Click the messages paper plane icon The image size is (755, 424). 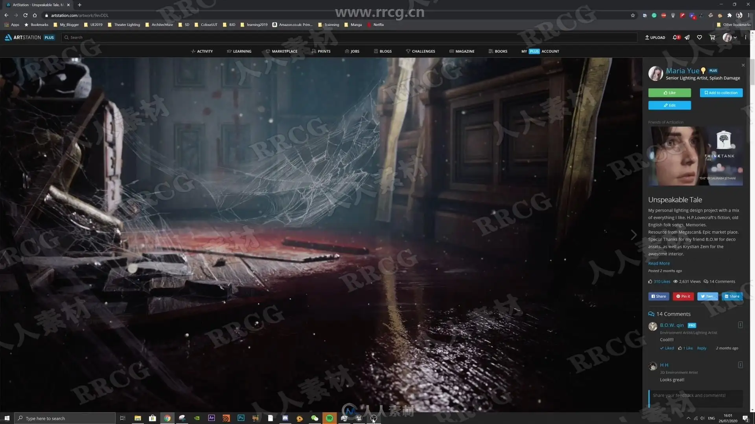pos(687,37)
